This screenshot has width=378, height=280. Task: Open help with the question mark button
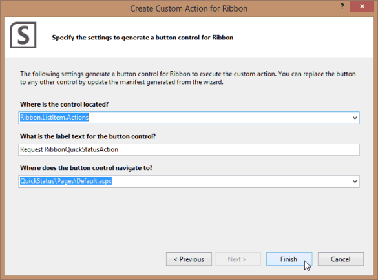pos(342,6)
